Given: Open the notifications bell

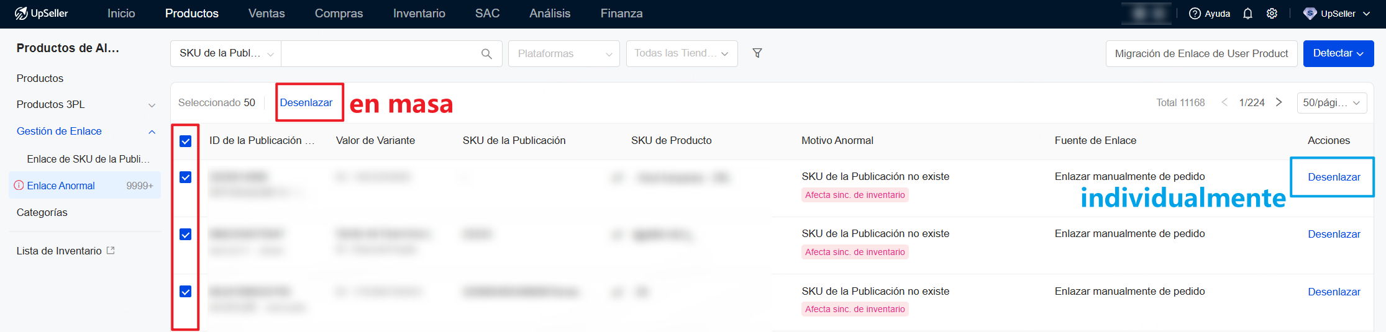Looking at the screenshot, I should point(1247,14).
